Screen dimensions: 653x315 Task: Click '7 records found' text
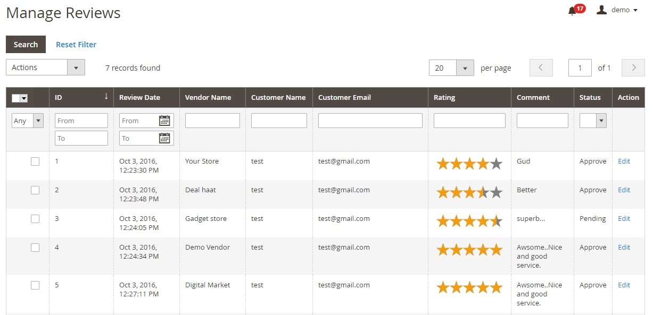coord(133,68)
